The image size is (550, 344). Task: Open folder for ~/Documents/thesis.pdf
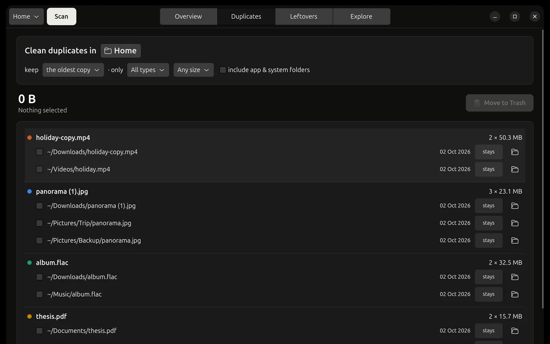[515, 331]
